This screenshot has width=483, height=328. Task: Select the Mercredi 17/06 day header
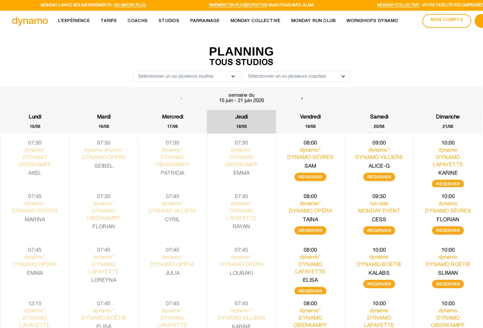point(172,121)
